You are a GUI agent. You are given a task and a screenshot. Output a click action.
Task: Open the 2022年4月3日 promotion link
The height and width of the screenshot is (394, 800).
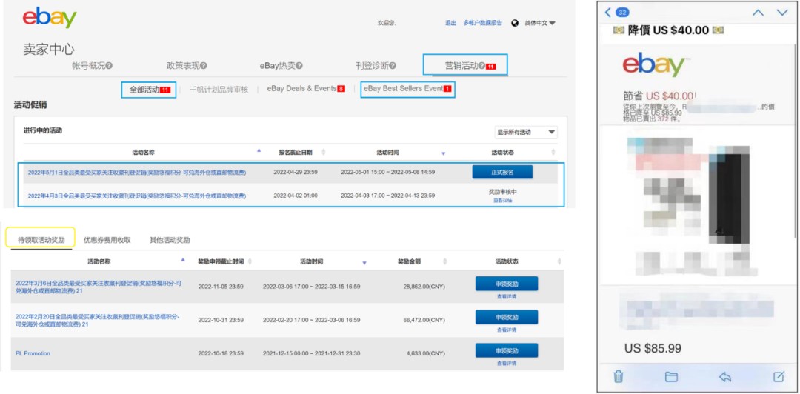(x=137, y=196)
